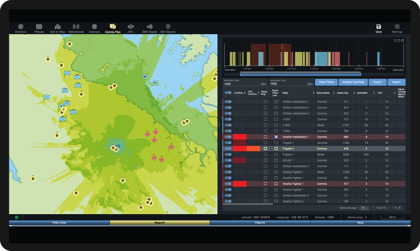This screenshot has width=420, height=251.
Task: Click the Analyse Conflicts button
Action: pos(353,82)
